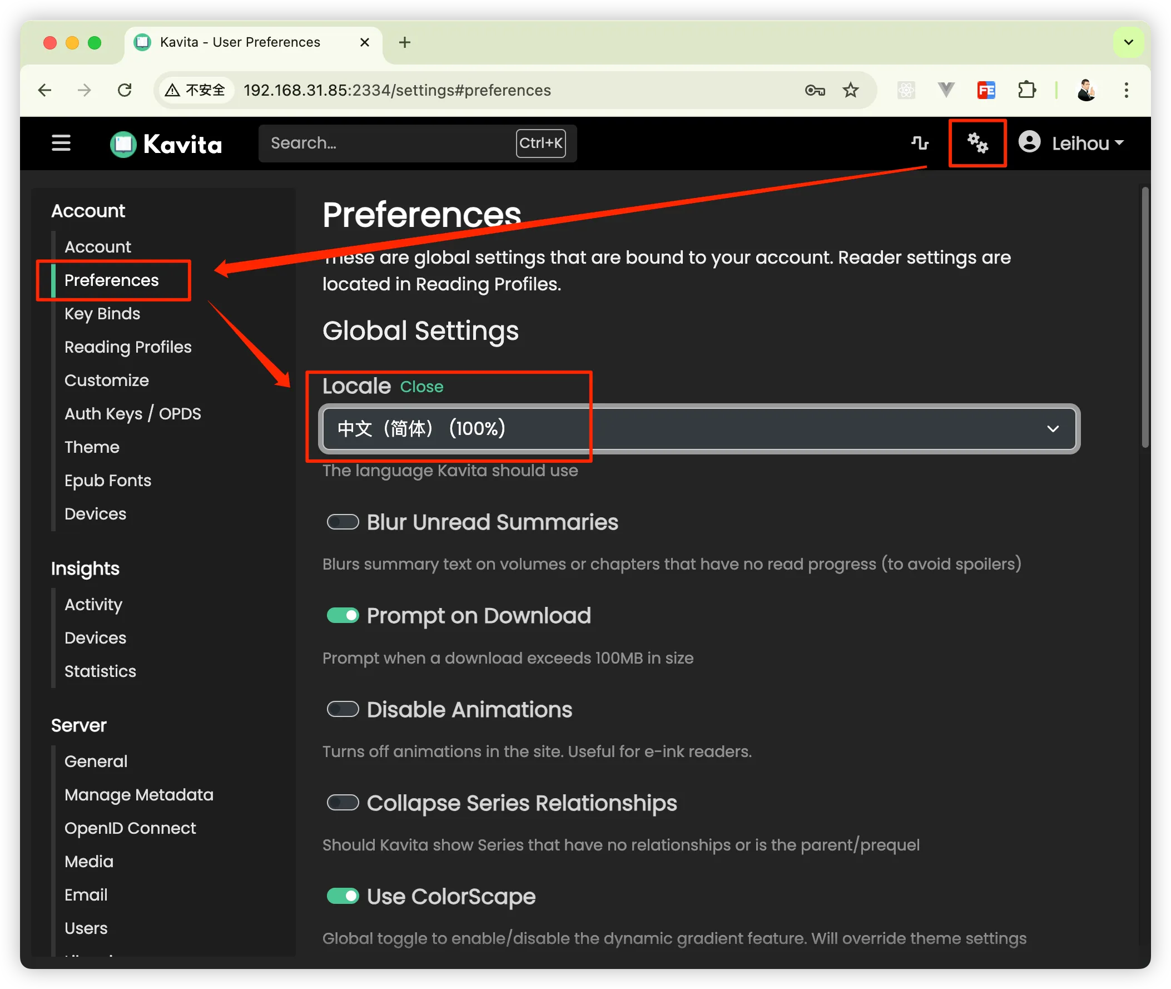Open Key Binds settings
This screenshot has width=1171, height=989.
tap(102, 313)
